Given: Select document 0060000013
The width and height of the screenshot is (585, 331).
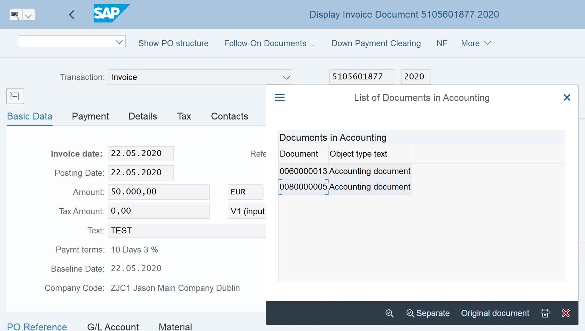Looking at the screenshot, I should click(x=303, y=171).
